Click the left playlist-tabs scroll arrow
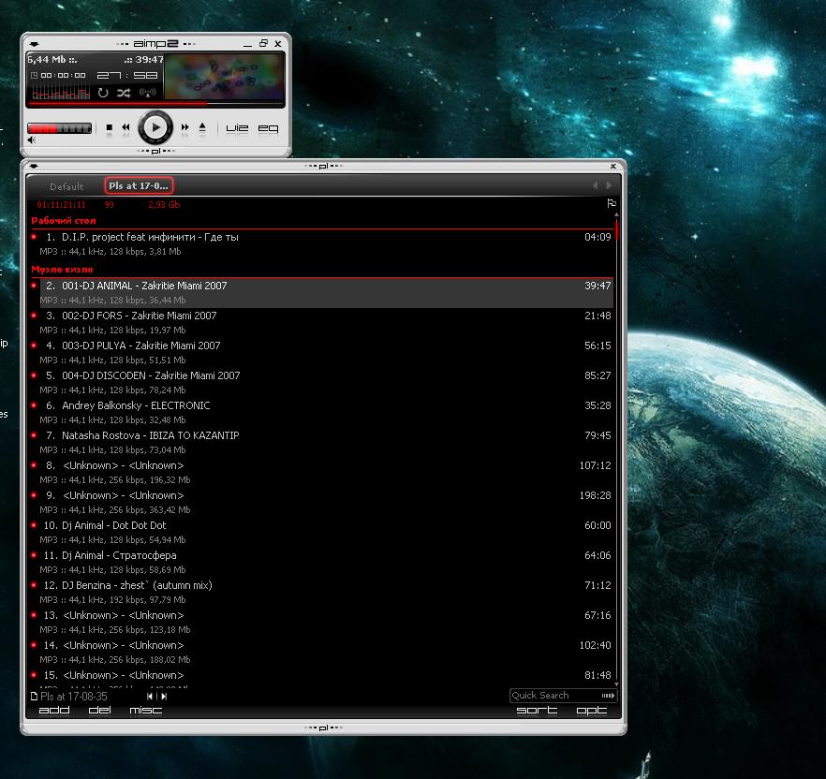The image size is (826, 779). click(x=596, y=185)
